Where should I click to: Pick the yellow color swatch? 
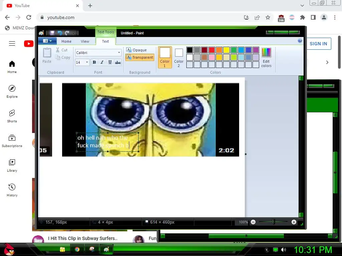pyautogui.click(x=226, y=50)
